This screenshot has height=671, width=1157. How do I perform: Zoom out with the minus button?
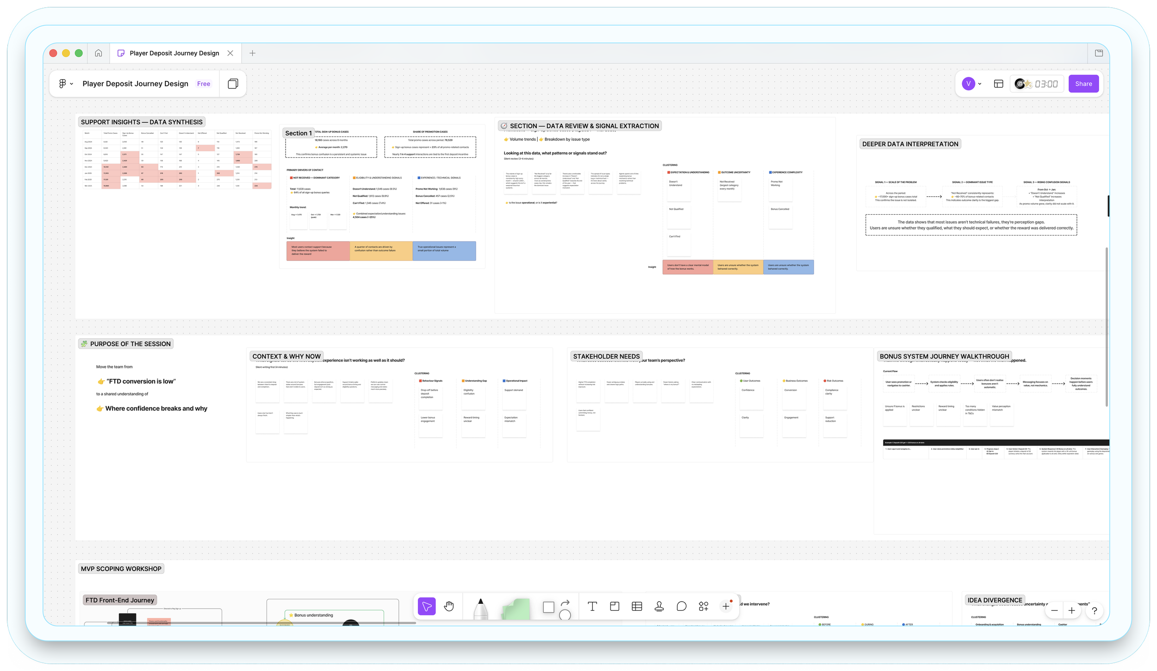tap(1054, 611)
